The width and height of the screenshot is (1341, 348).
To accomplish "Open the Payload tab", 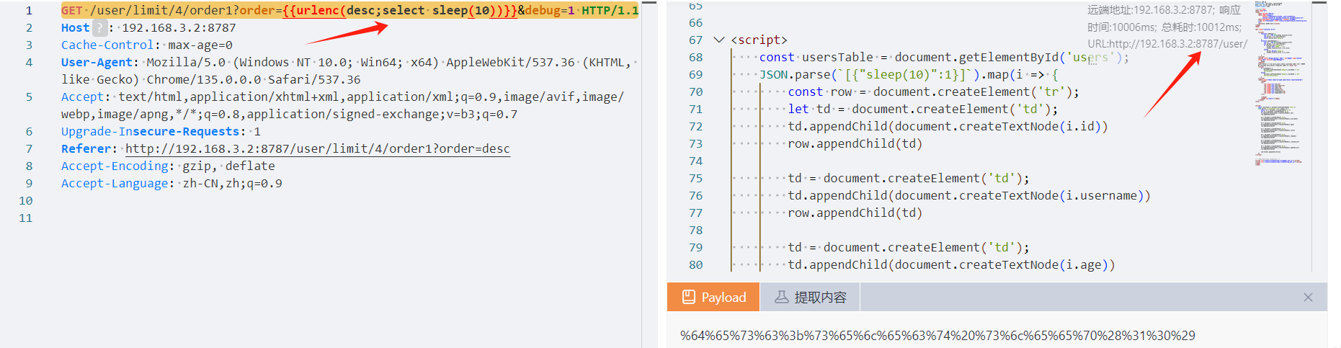I will 713,297.
